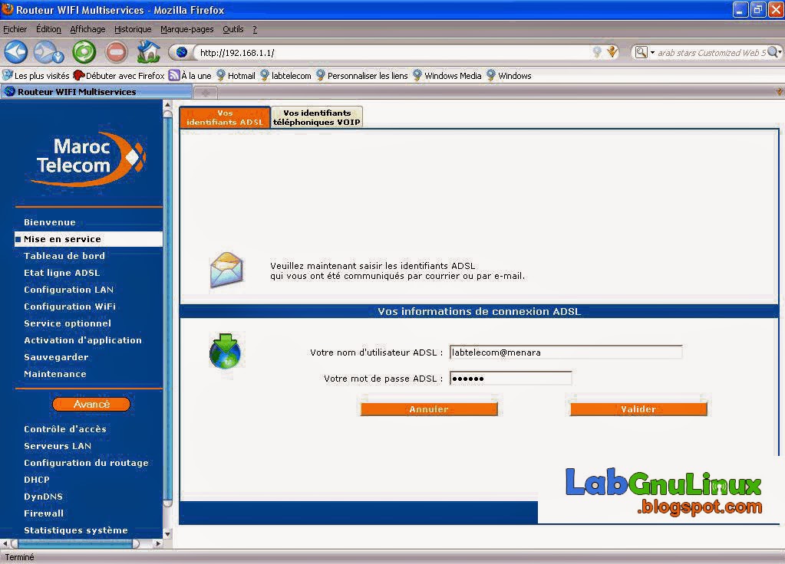Click the 'Windows Media' bookmark
785x564 pixels.
pyautogui.click(x=447, y=76)
